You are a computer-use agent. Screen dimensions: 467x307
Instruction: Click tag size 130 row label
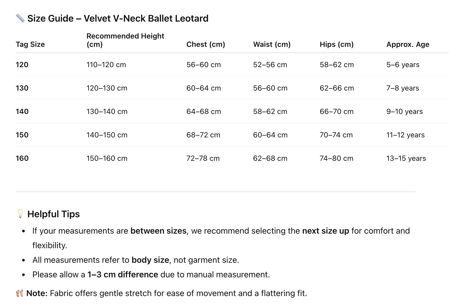click(x=22, y=88)
